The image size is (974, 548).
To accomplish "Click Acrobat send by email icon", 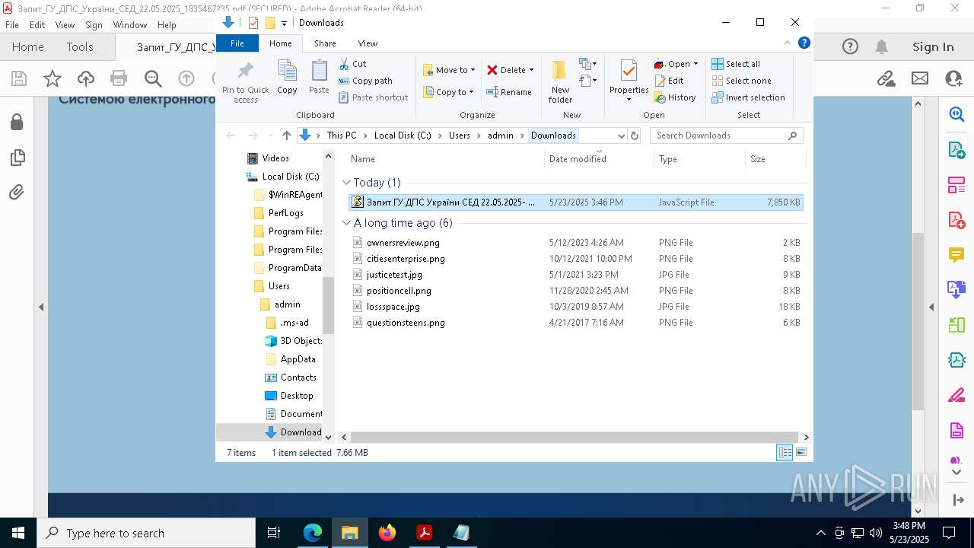I will pos(920,78).
